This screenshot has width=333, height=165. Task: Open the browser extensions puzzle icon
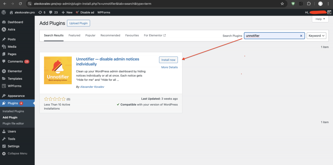tap(309, 4)
